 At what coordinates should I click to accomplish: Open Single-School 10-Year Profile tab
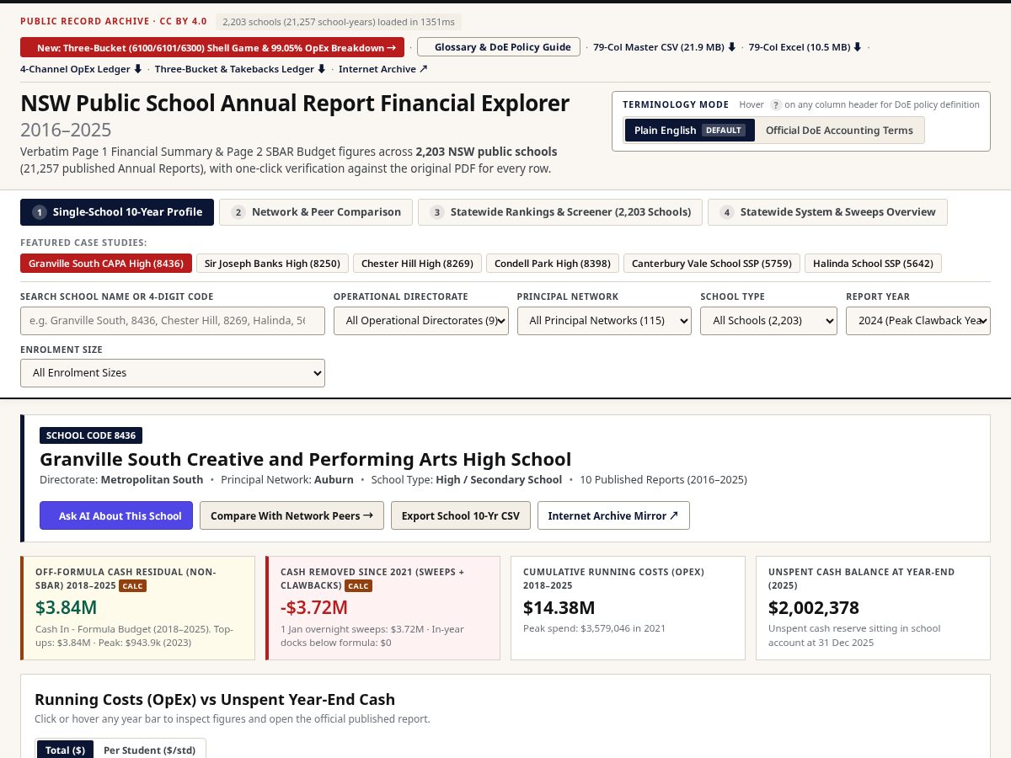point(117,212)
